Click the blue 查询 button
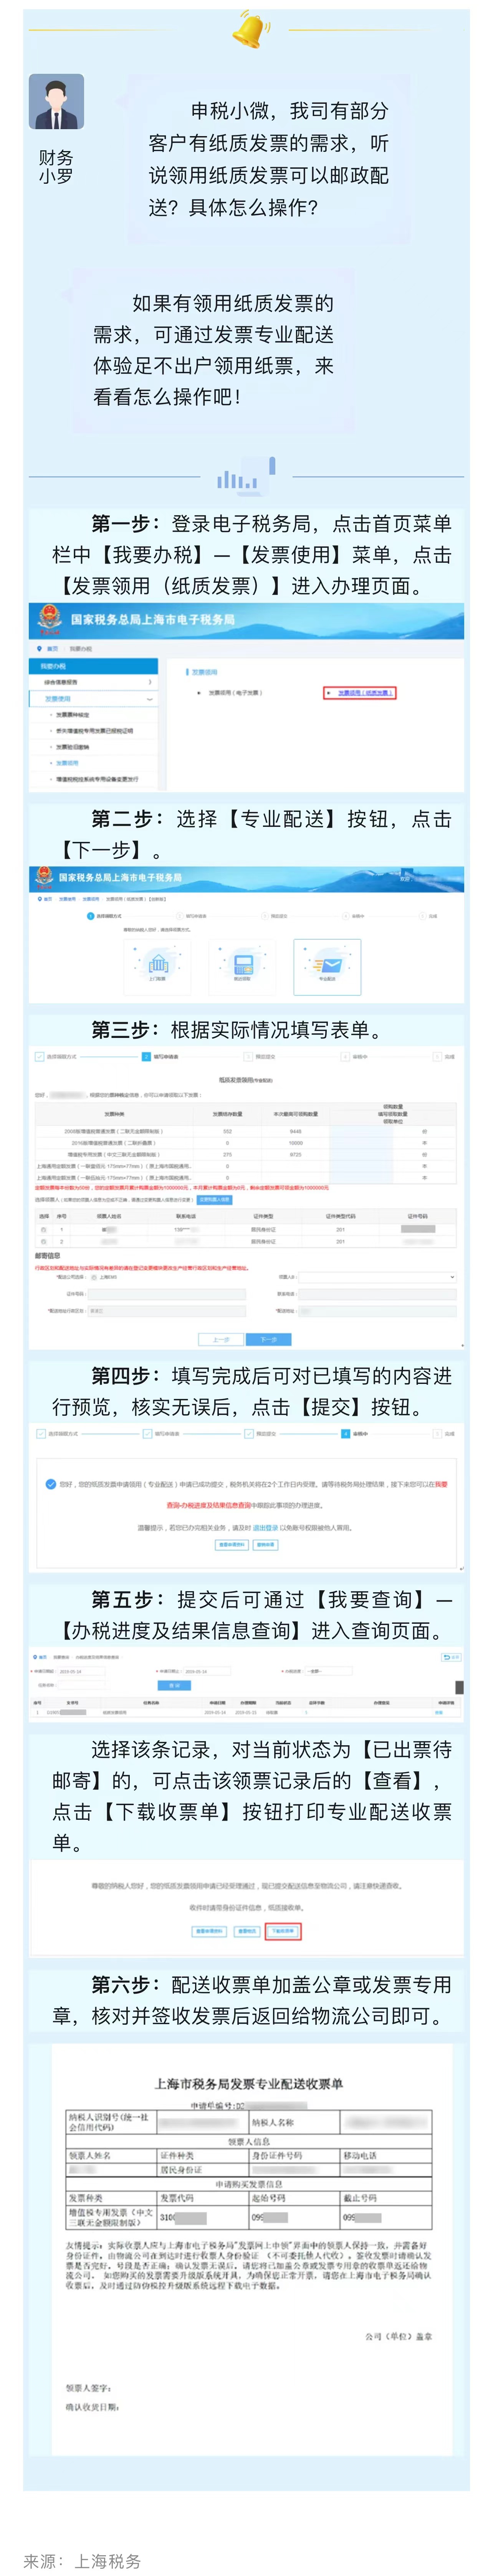The width and height of the screenshot is (493, 2576). (x=175, y=1686)
